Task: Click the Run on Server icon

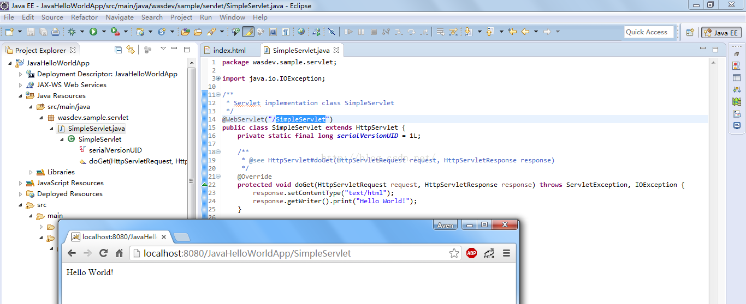Action: [x=115, y=32]
